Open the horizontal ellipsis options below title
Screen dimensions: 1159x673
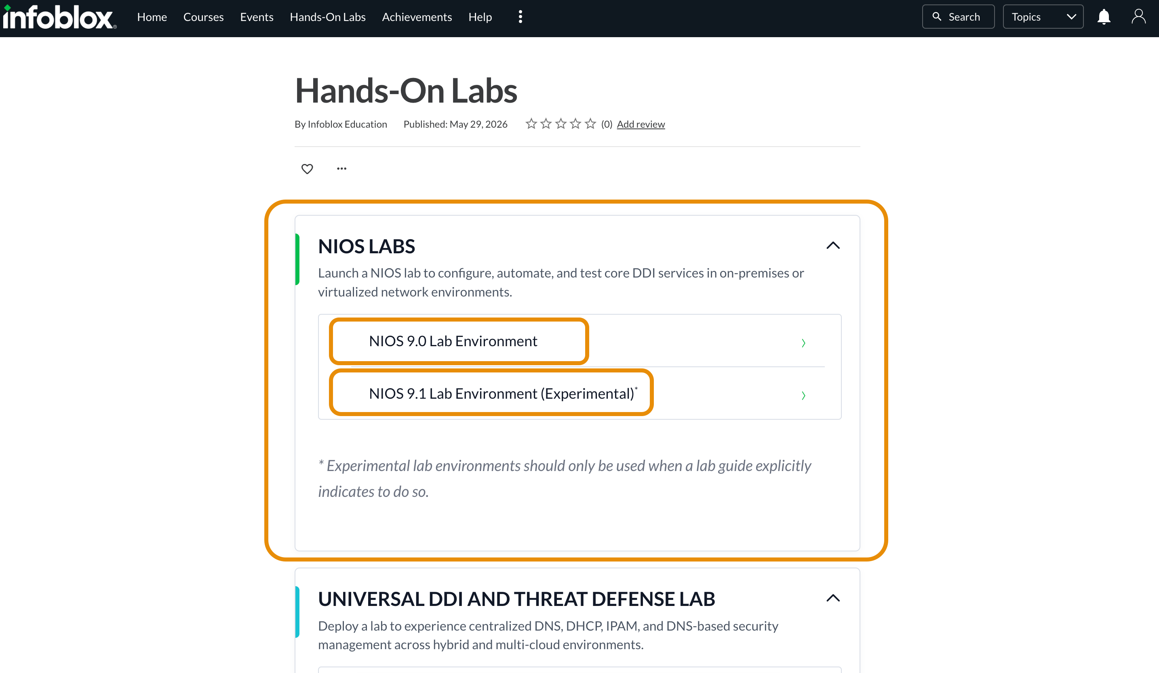pos(342,169)
